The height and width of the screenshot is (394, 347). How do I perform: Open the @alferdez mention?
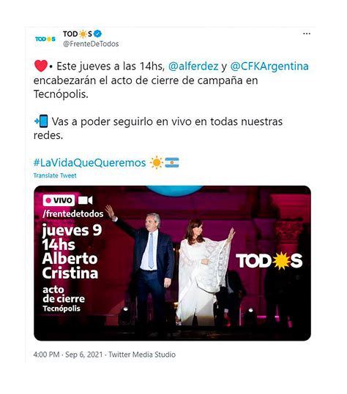click(193, 67)
